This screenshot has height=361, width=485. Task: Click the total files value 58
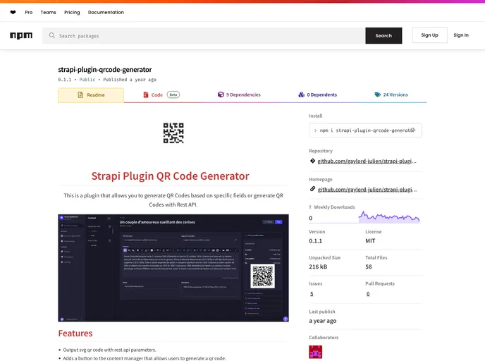(369, 267)
